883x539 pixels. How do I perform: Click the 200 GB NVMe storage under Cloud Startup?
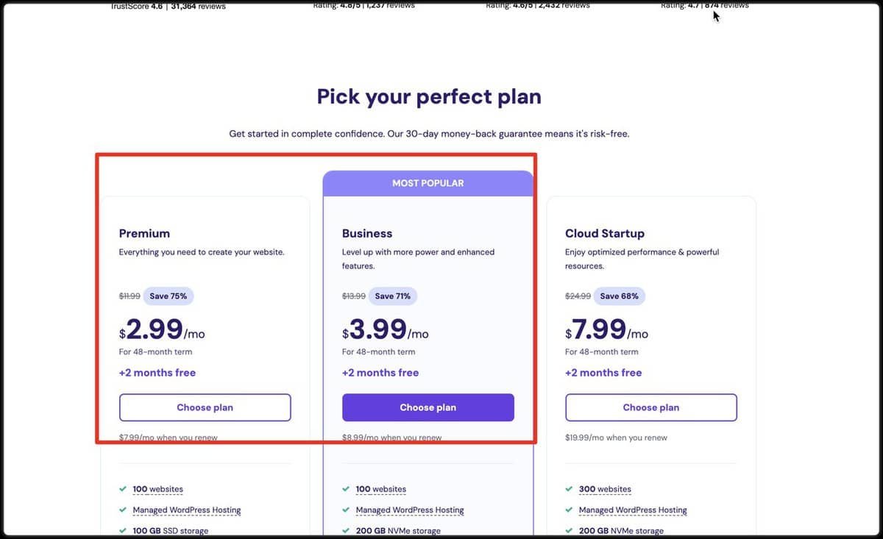pos(621,530)
